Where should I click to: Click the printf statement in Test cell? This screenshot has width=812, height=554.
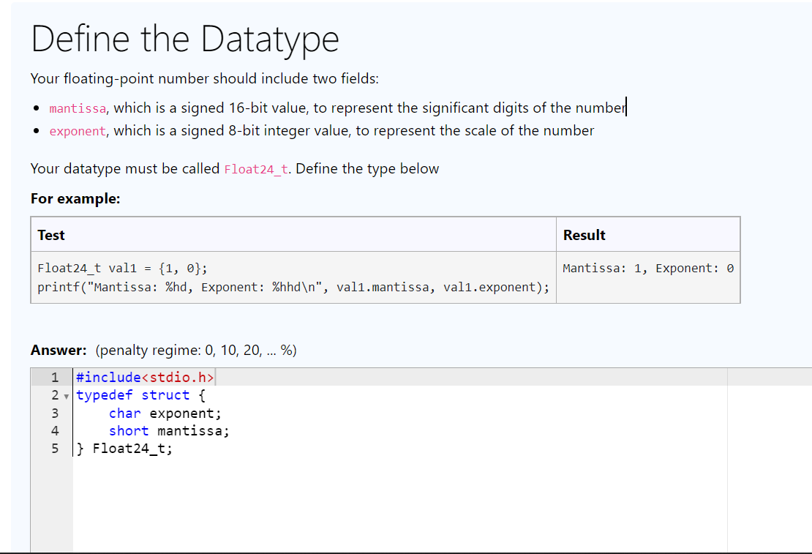point(293,287)
